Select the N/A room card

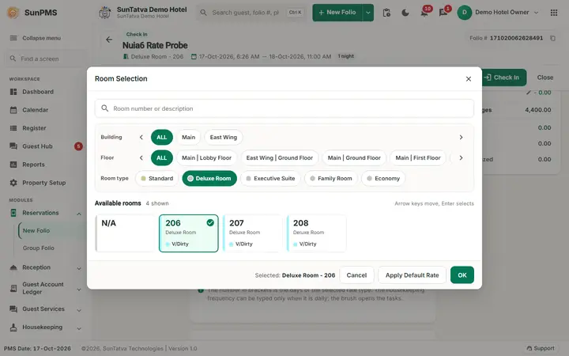pos(125,233)
